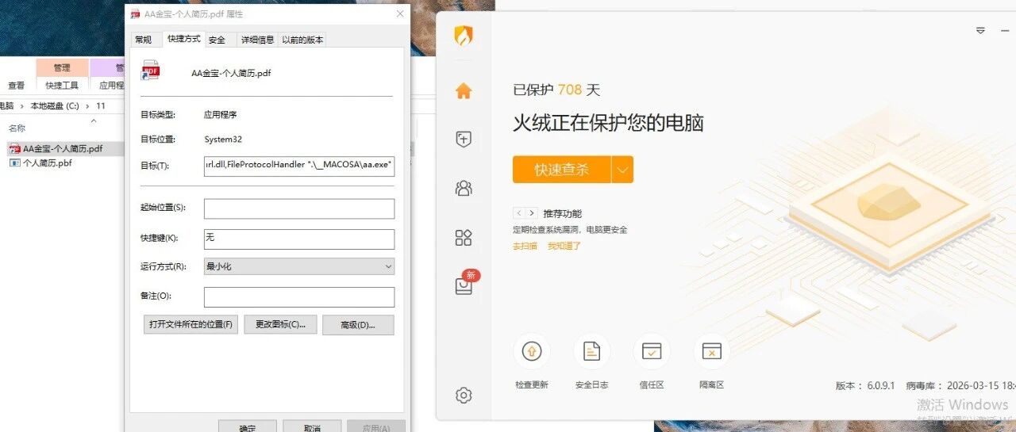This screenshot has width=1016, height=432.
Task: Click the 更改图标 button
Action: pyautogui.click(x=280, y=324)
